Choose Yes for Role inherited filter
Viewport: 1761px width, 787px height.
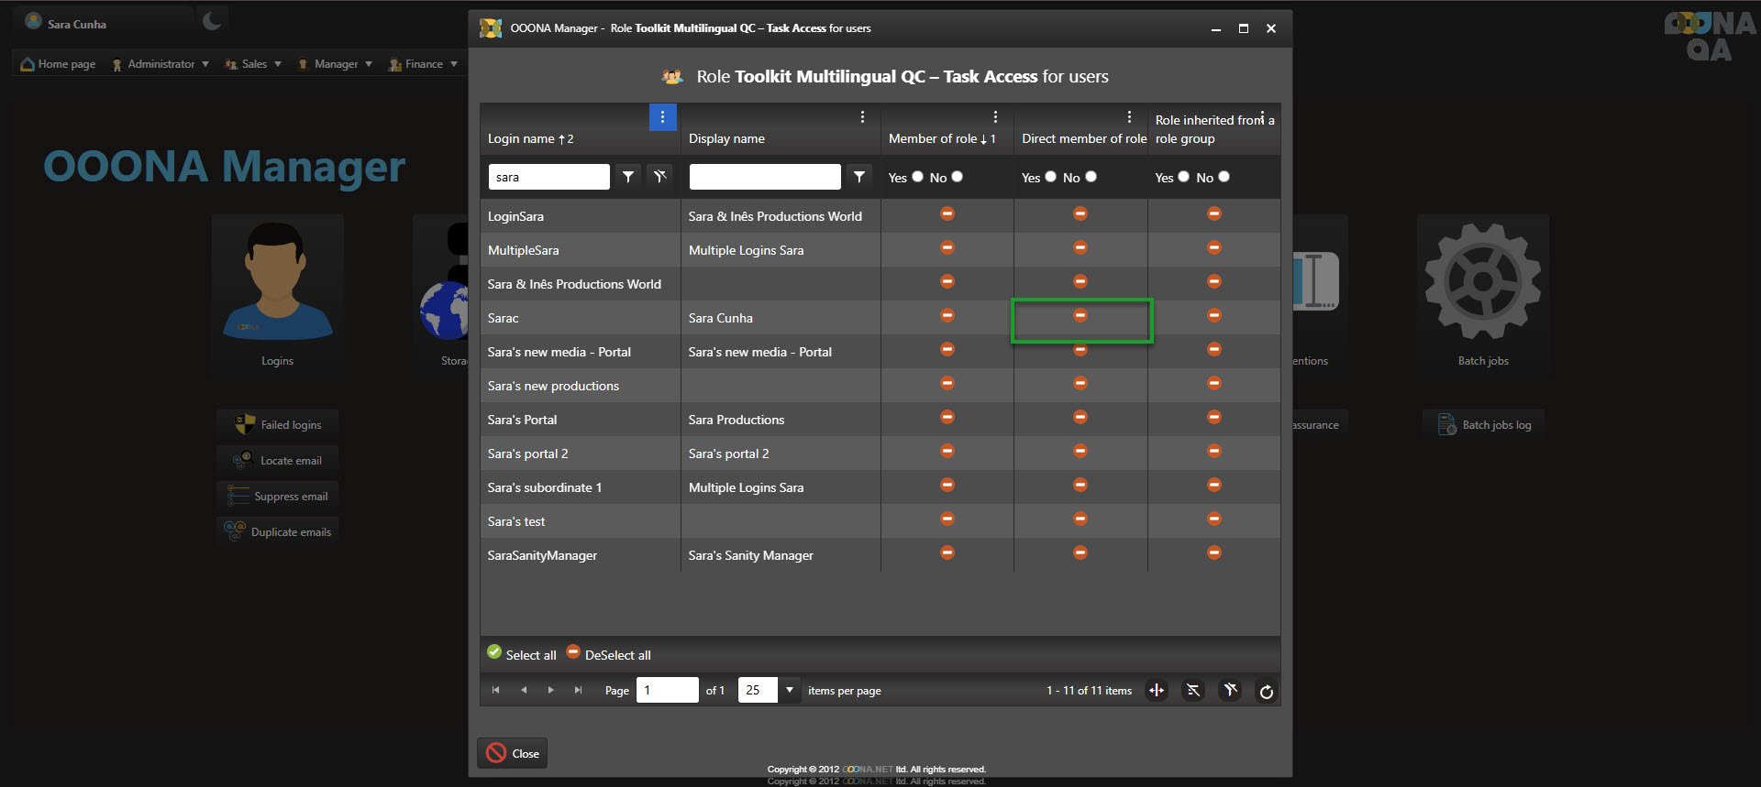click(x=1183, y=177)
